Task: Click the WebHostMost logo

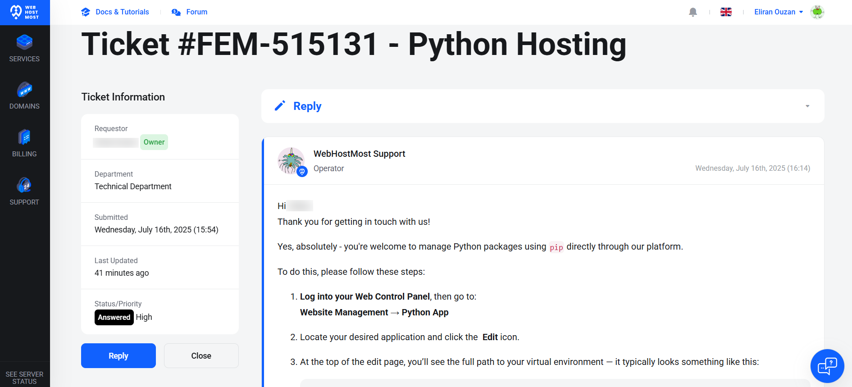Action: pyautogui.click(x=25, y=12)
